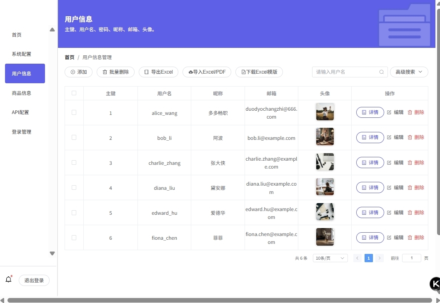The height and width of the screenshot is (303, 440).
Task: Expand the 高级搜索 dropdown
Action: (x=409, y=72)
